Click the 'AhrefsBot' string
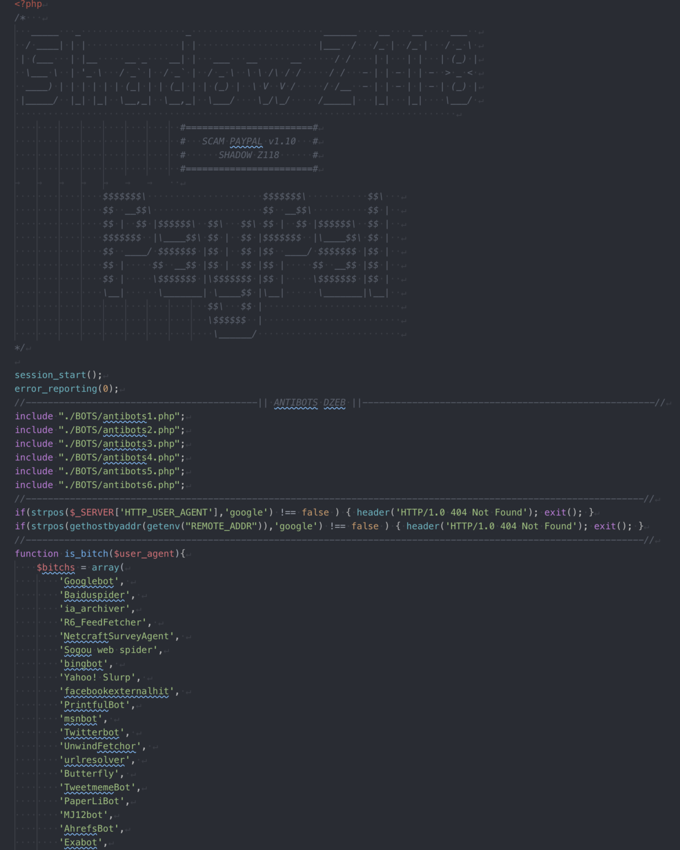This screenshot has height=850, width=680. (x=89, y=829)
